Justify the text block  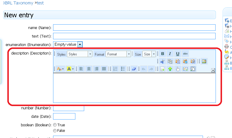pos(104,69)
